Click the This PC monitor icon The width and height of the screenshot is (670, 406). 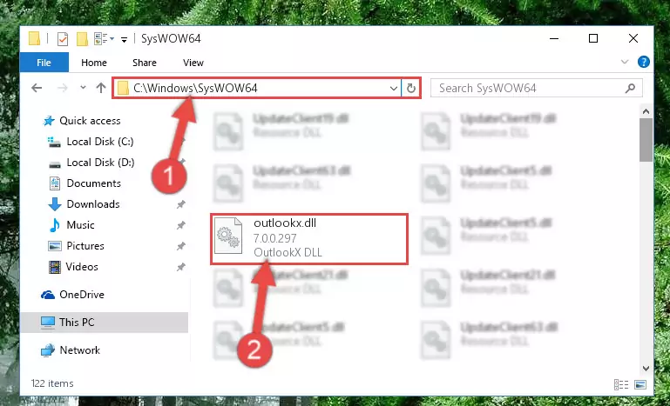tap(48, 323)
